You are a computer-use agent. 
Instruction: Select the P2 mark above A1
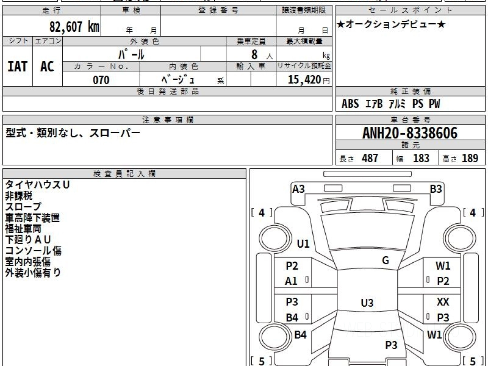coord(292,266)
